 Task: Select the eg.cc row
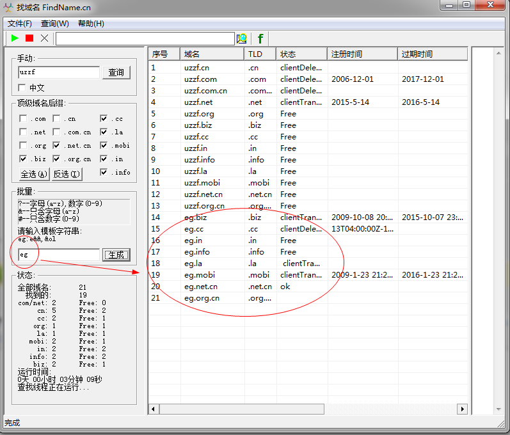coord(308,229)
